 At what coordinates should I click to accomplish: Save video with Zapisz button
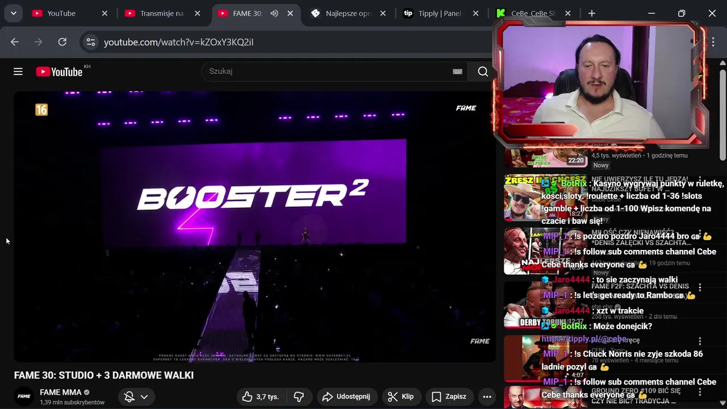tap(449, 397)
